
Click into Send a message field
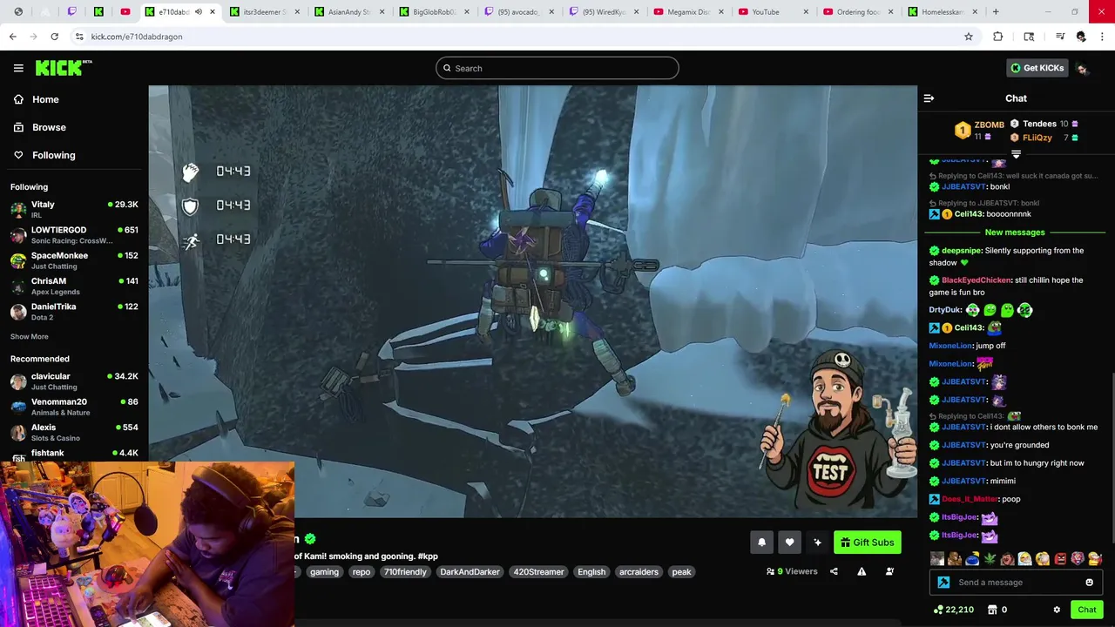pyautogui.click(x=1016, y=583)
